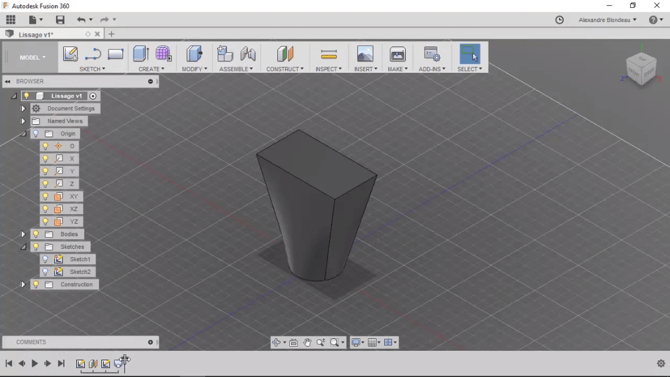
Task: Select the Create Form tool
Action: tap(163, 54)
